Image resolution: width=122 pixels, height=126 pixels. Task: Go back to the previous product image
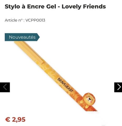point(5,87)
